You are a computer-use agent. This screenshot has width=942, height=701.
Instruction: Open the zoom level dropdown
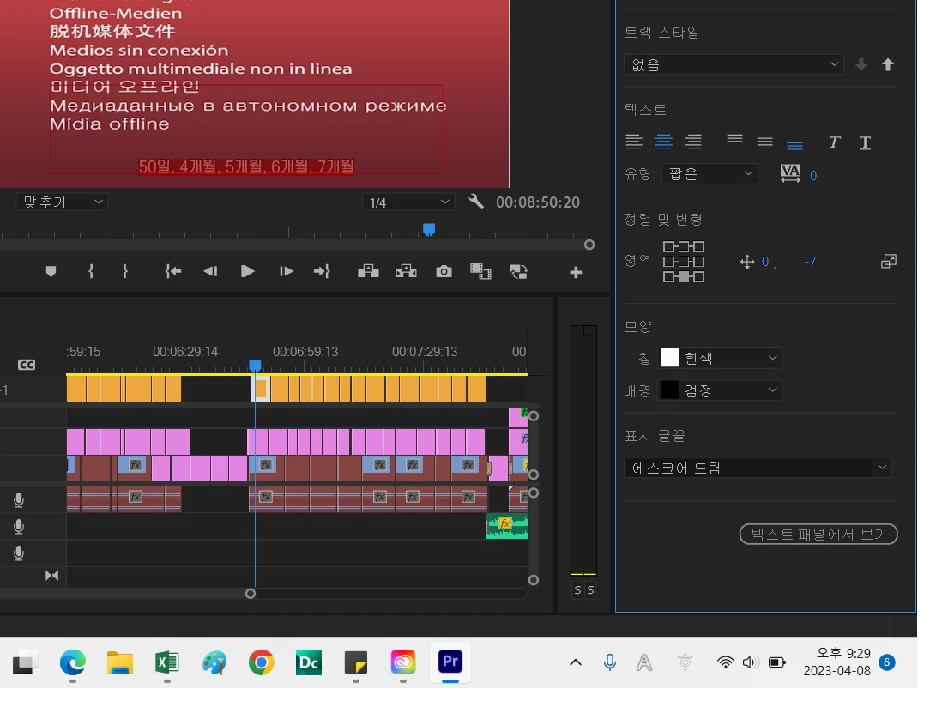(x=63, y=202)
